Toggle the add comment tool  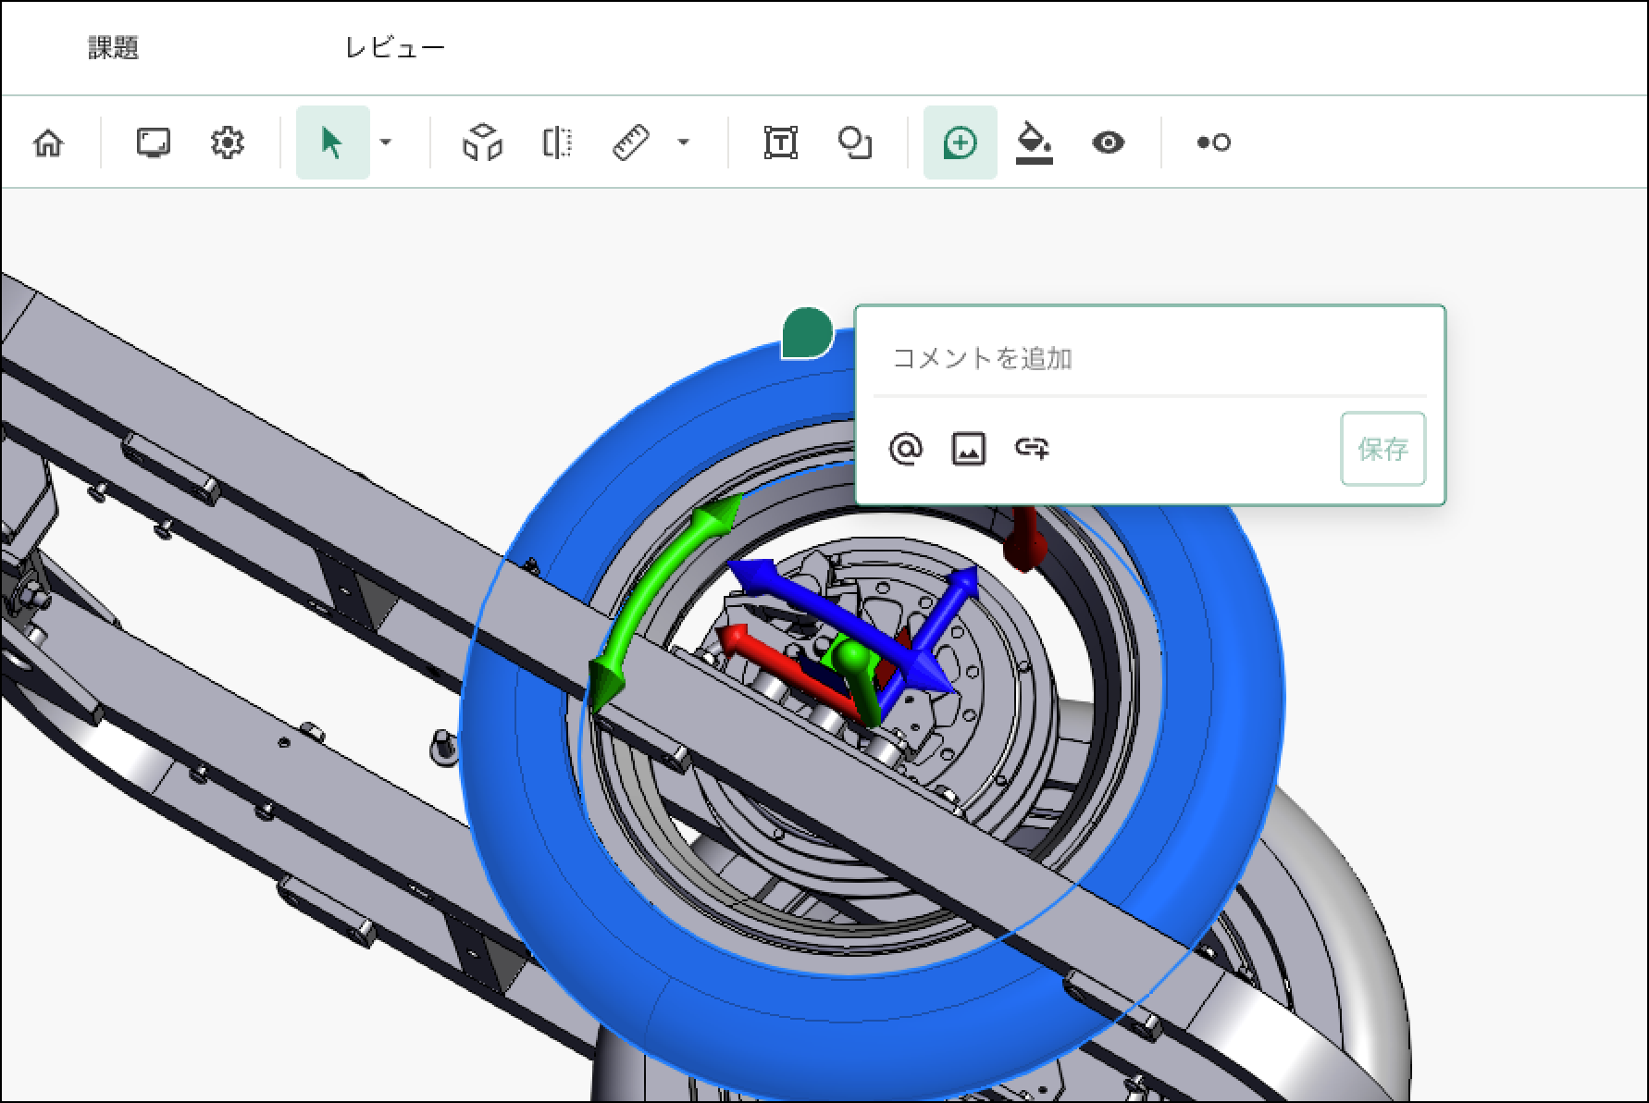(960, 143)
